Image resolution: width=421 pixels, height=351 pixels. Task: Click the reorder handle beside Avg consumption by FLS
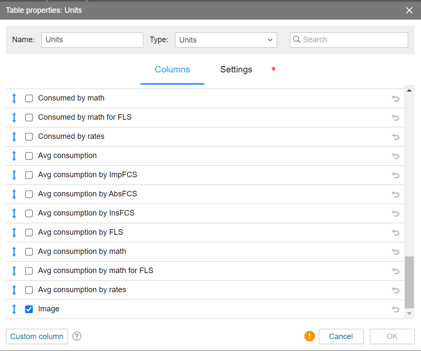coord(14,233)
